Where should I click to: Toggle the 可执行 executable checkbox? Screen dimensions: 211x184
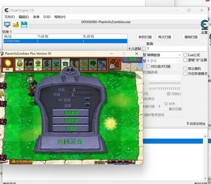coord(169,94)
